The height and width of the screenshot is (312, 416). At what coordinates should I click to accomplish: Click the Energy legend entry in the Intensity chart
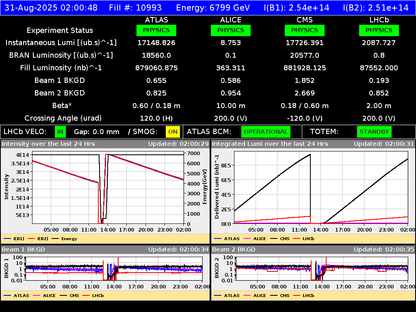coord(64,239)
